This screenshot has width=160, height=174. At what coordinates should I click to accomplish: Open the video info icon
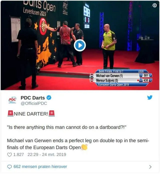coord(154,5)
